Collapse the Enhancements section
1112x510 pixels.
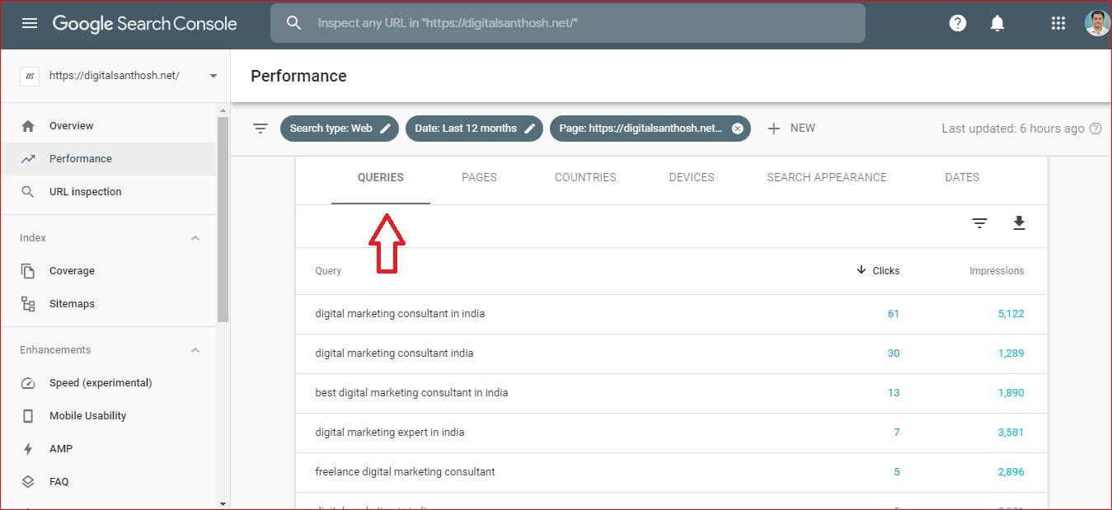pos(195,350)
